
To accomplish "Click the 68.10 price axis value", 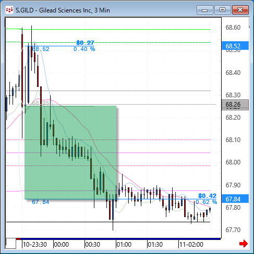I will click(233, 139).
